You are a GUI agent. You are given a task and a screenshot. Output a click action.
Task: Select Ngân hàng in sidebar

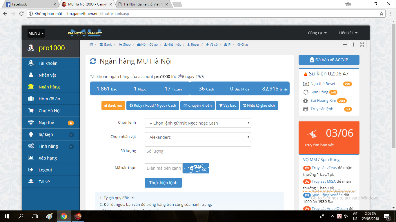tap(51, 87)
